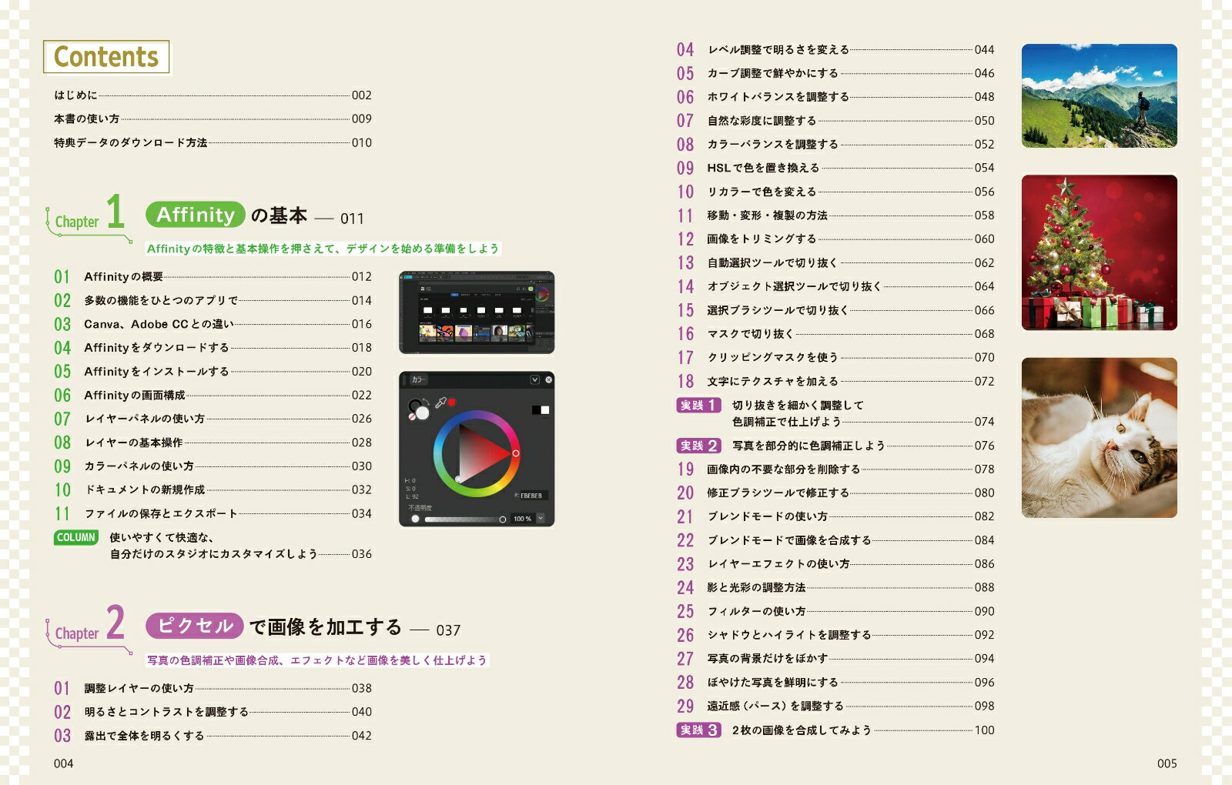Click the red picked-color swatch beside the eyedropper
This screenshot has height=785, width=1232.
pos(452,402)
